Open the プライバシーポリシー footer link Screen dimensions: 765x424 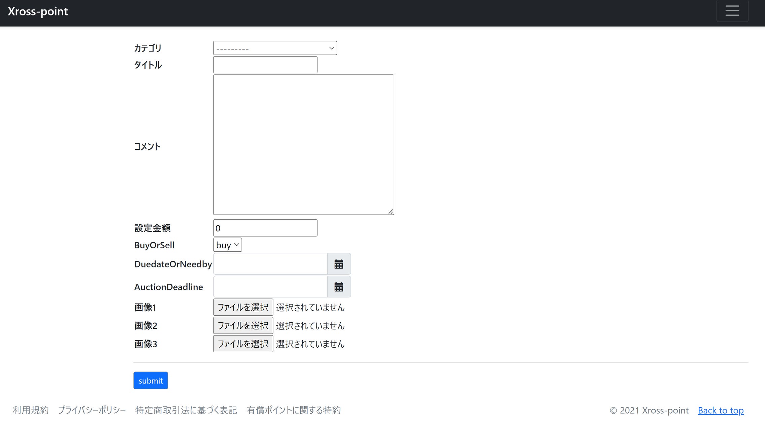tap(92, 410)
